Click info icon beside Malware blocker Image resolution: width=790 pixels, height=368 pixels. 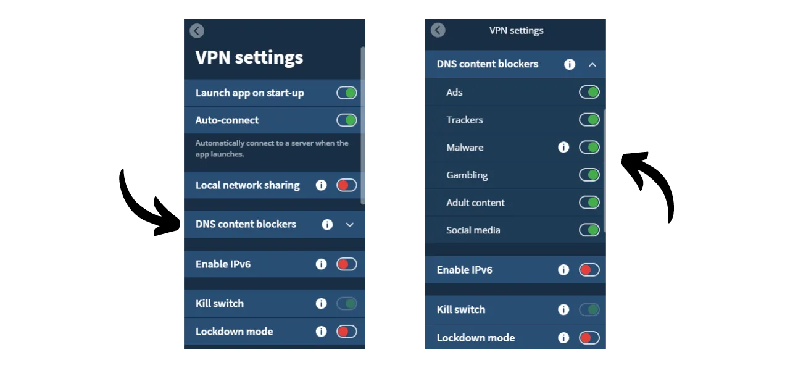563,148
